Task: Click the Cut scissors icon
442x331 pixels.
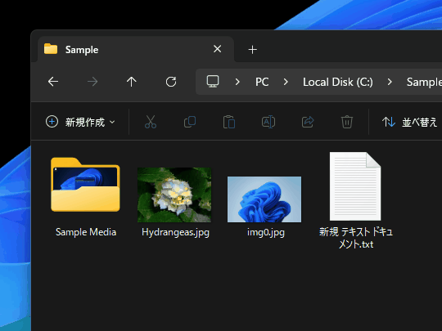Action: (151, 122)
